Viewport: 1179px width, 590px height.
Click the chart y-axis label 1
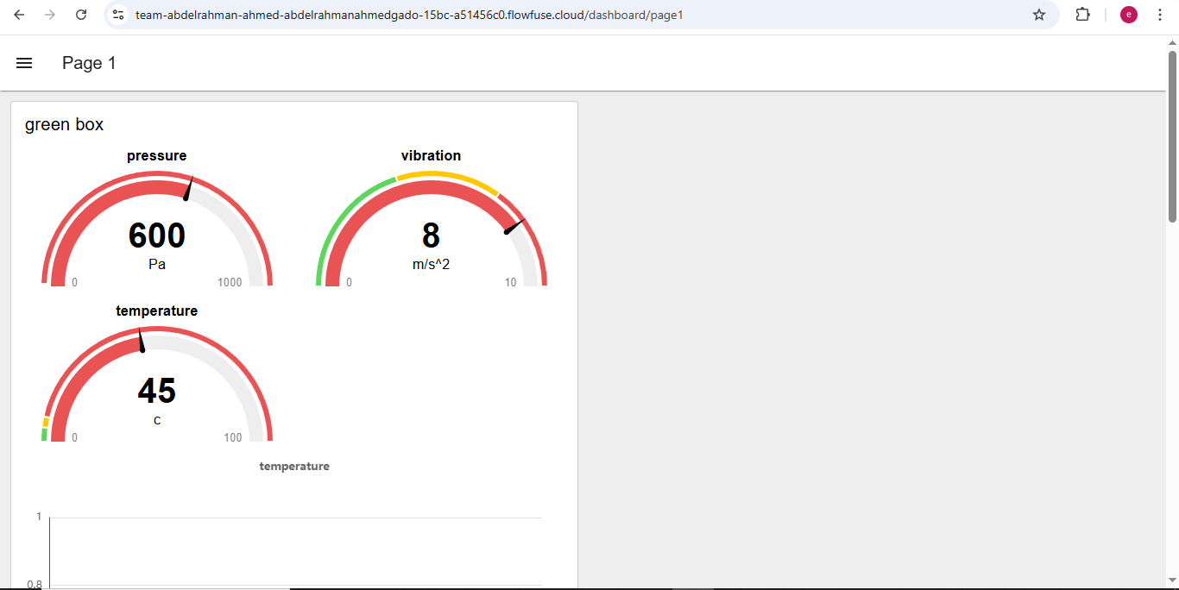point(39,517)
